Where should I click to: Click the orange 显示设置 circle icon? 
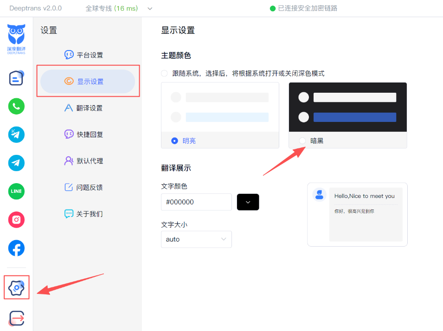[x=69, y=81]
